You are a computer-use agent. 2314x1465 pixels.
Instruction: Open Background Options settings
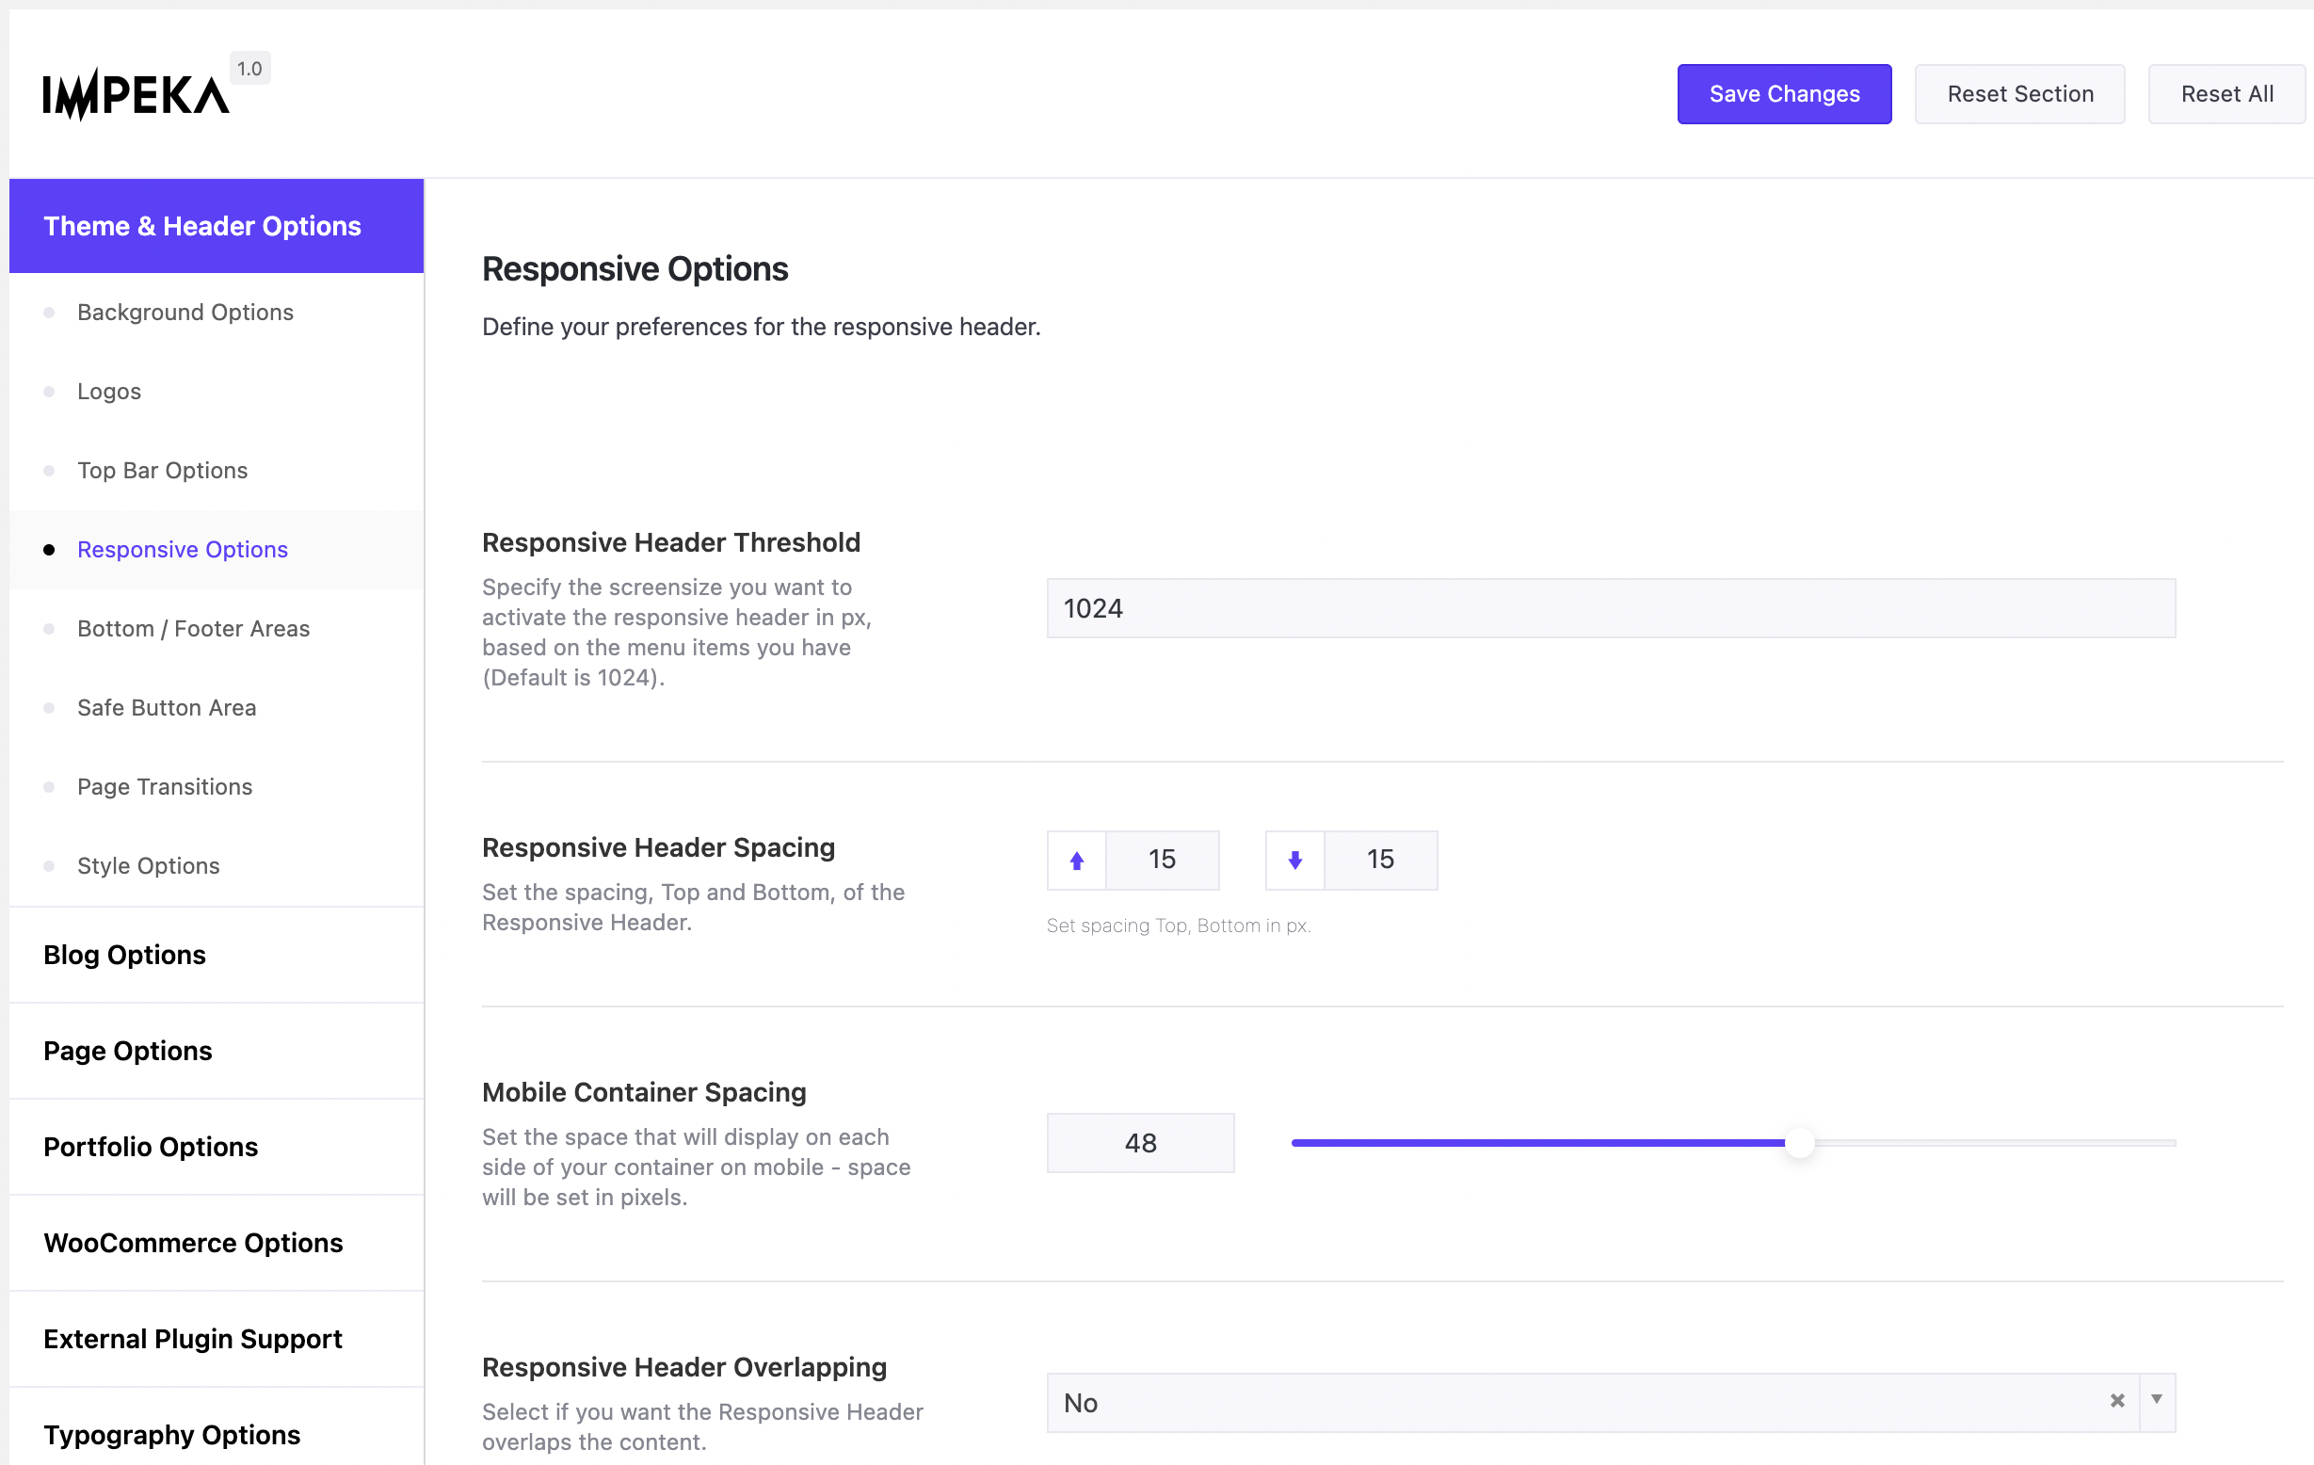(x=185, y=312)
